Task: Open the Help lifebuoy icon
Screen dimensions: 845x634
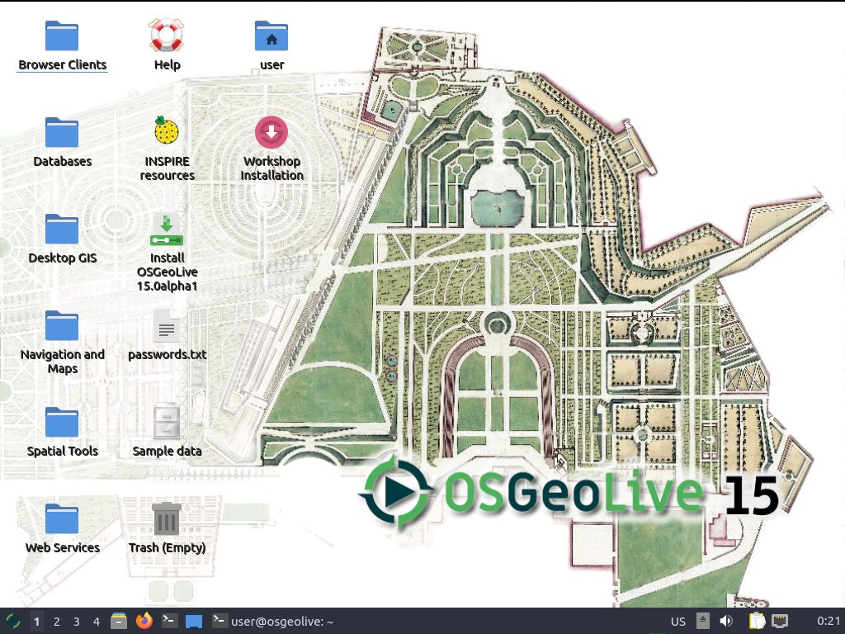Action: coord(167,38)
